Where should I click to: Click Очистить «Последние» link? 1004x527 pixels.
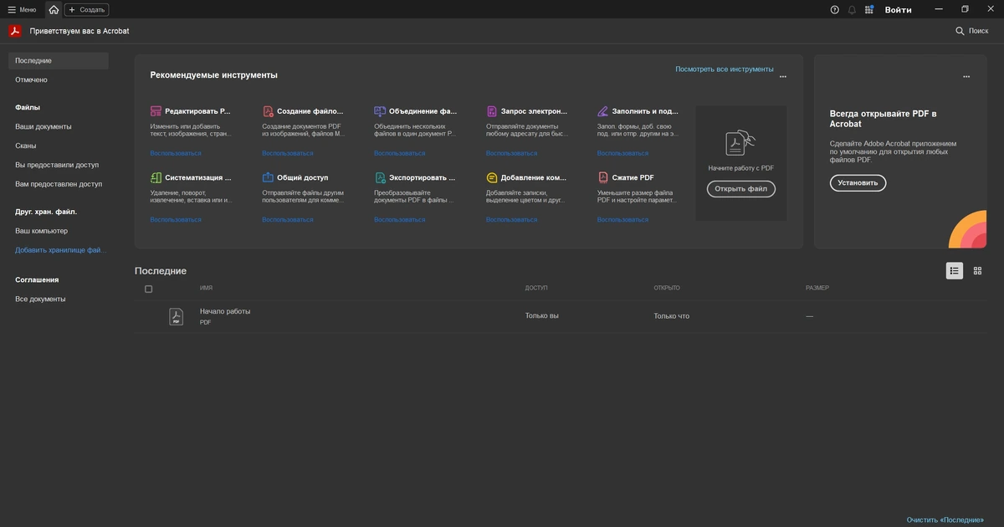click(x=945, y=519)
